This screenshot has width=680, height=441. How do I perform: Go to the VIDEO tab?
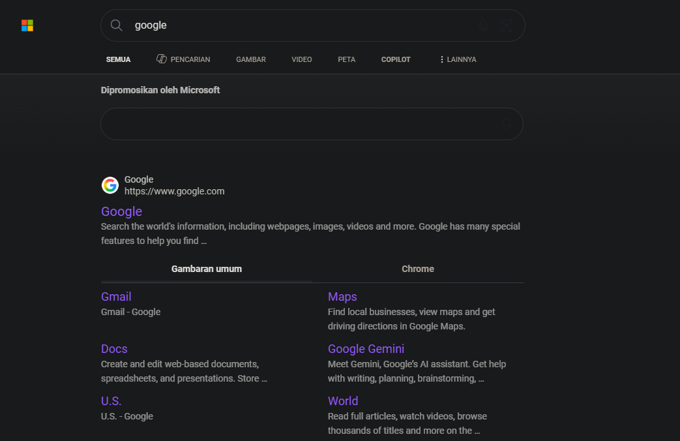(x=301, y=59)
